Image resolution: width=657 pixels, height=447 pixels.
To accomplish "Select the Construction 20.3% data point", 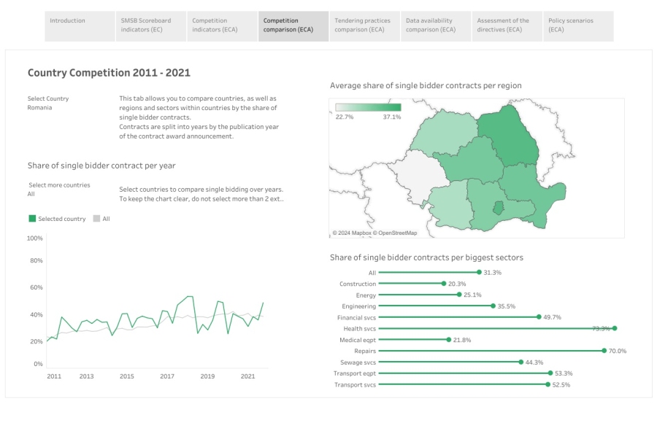I will (444, 284).
